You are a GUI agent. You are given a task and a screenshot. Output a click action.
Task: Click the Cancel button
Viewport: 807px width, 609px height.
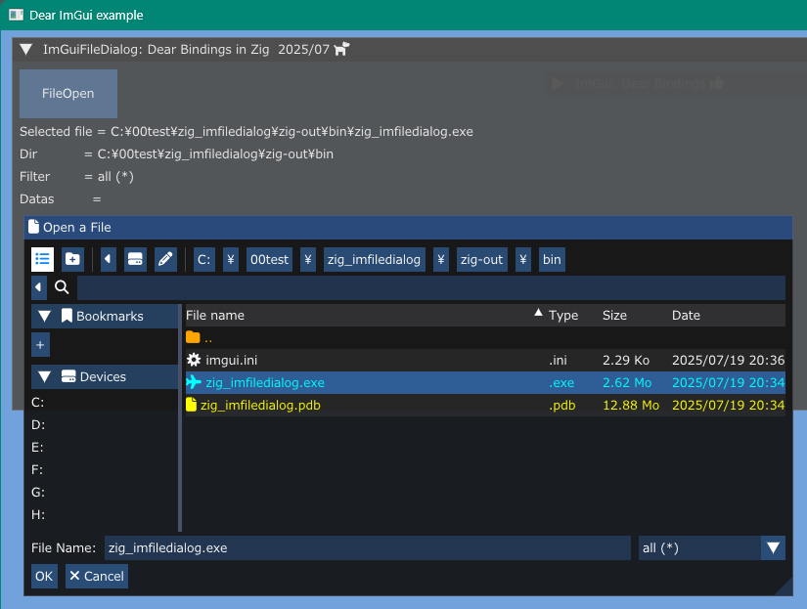(x=97, y=576)
